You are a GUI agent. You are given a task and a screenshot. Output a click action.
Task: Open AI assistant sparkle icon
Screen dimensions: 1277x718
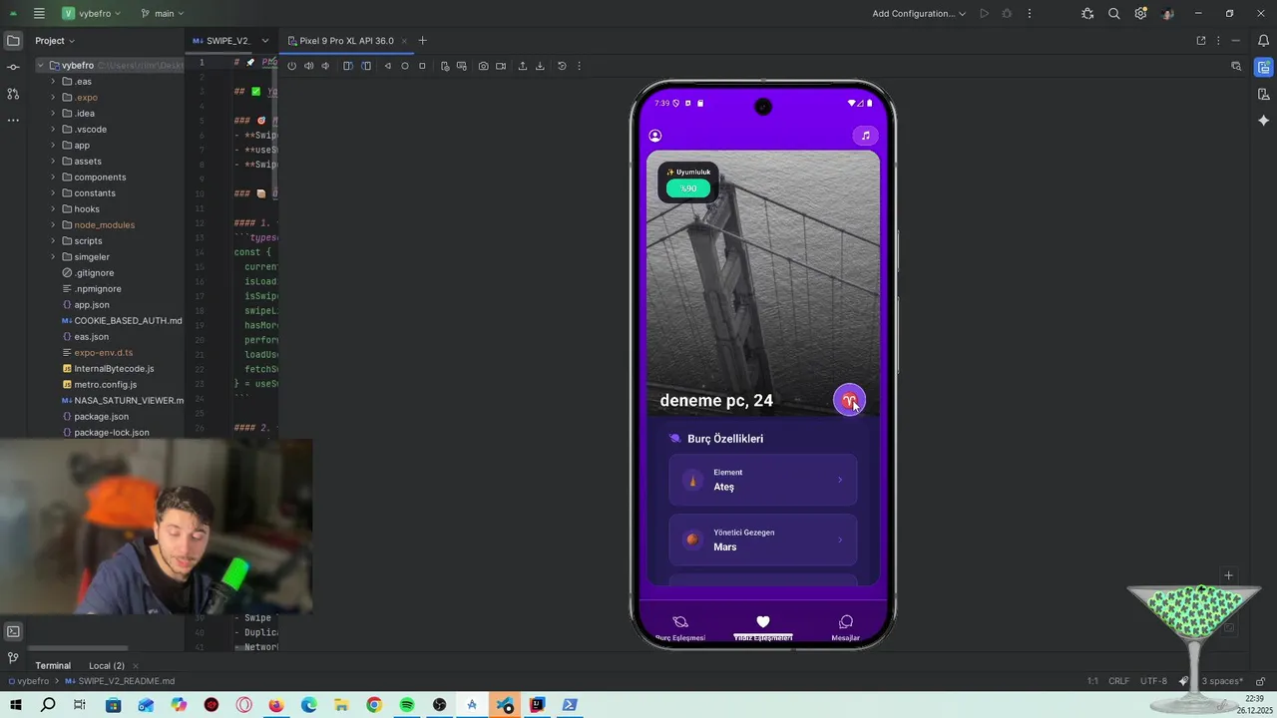[1263, 120]
